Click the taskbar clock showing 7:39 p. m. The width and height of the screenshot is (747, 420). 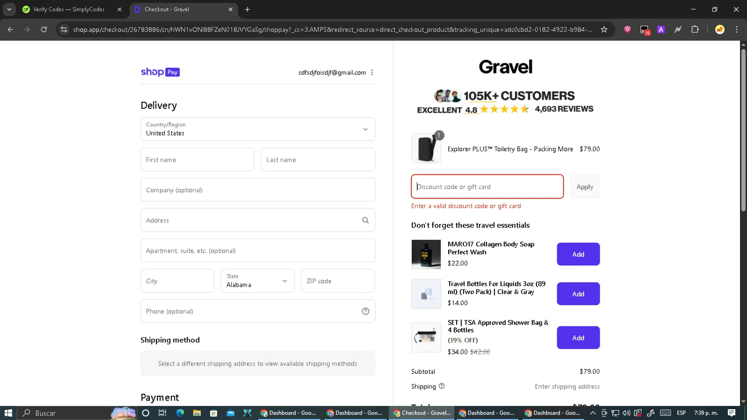pyautogui.click(x=706, y=413)
